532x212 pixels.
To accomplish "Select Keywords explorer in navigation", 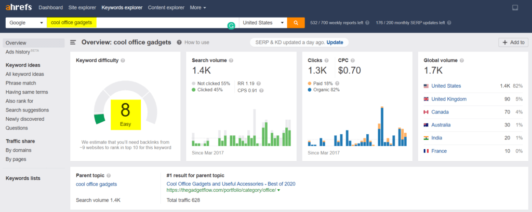I will click(x=122, y=7).
